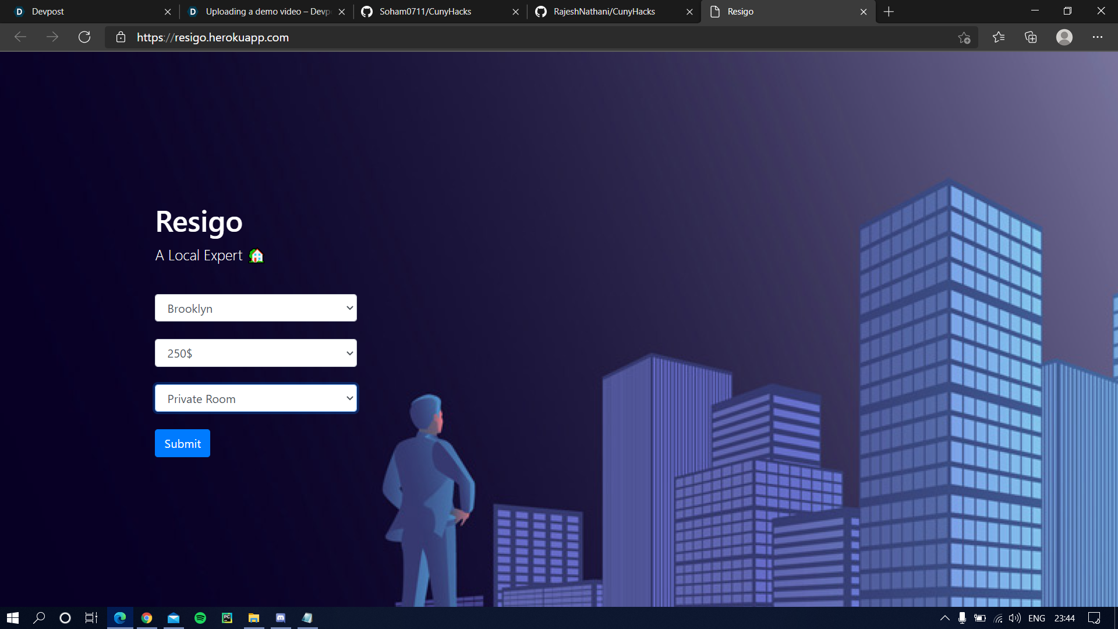Switch to the Devpost tab
Viewport: 1118px width, 629px height.
coord(87,12)
